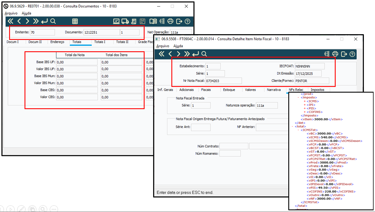Click Base IBS UF Total da Nota field

point(77,62)
